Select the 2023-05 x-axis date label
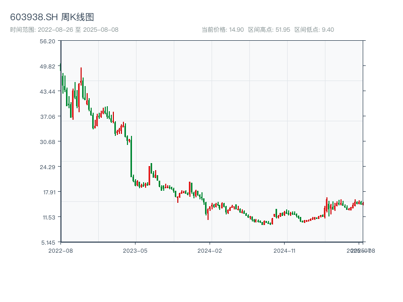This screenshot has width=403, height=302. tap(136, 250)
